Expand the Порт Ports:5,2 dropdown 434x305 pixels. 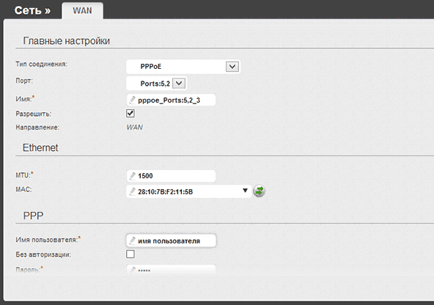click(x=179, y=84)
